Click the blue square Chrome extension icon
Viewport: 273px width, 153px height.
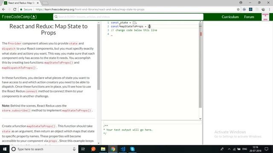tap(250, 9)
